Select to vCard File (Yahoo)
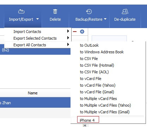147x127 pixels. pos(98,85)
